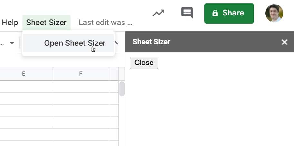
Task: Select the topmost visible cell in column E
Action: (26, 87)
